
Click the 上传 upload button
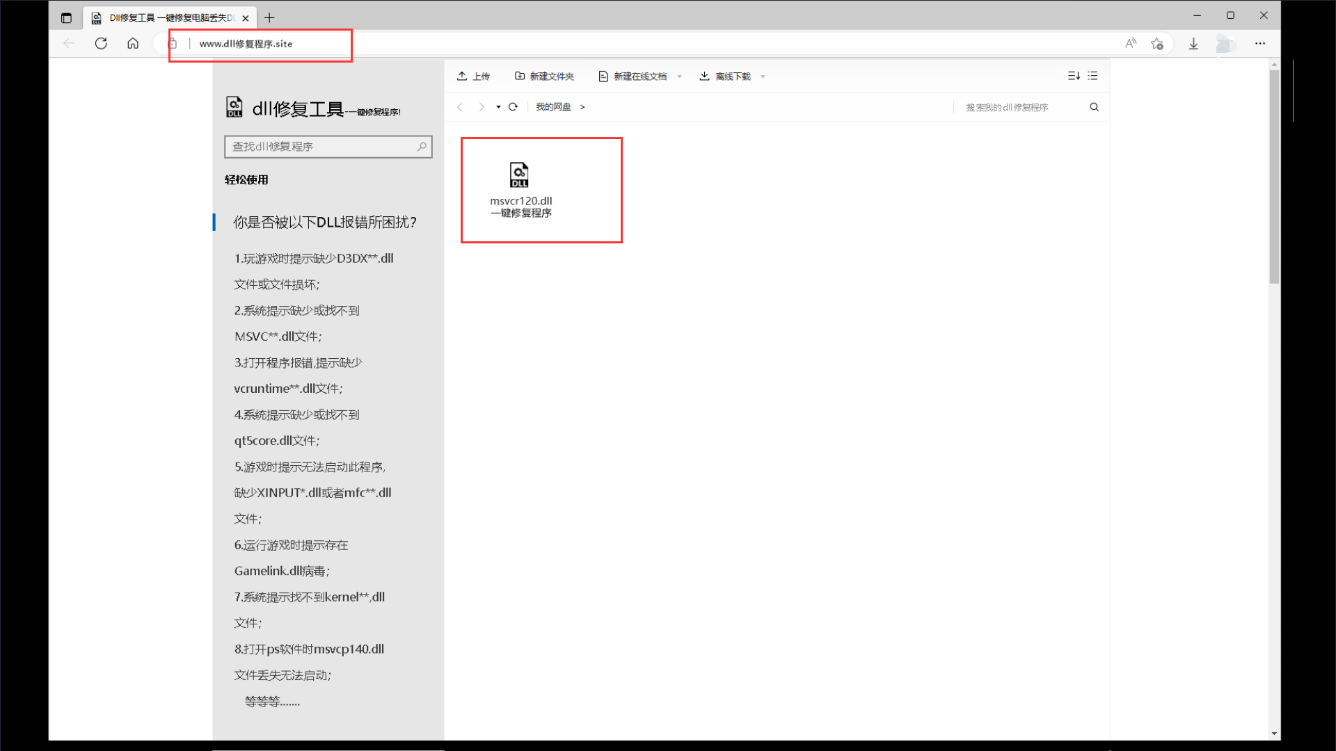(x=473, y=76)
